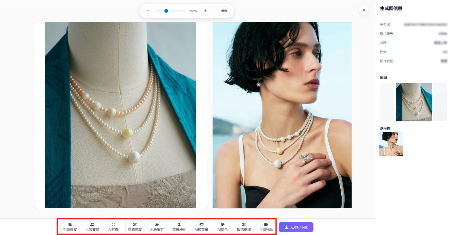Click the 服饰提取 clothing extract tool
Viewport: 453px width, 235px height.
pyautogui.click(x=244, y=227)
